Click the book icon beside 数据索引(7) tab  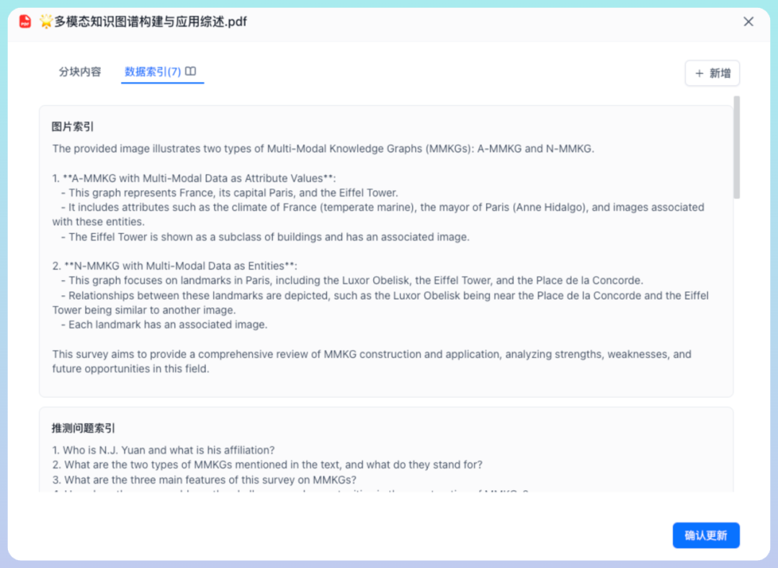coord(189,72)
